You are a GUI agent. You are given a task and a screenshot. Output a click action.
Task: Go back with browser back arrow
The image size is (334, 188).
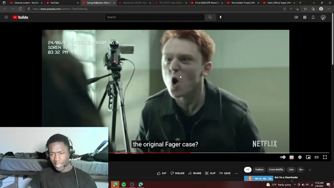pyautogui.click(x=5, y=9)
